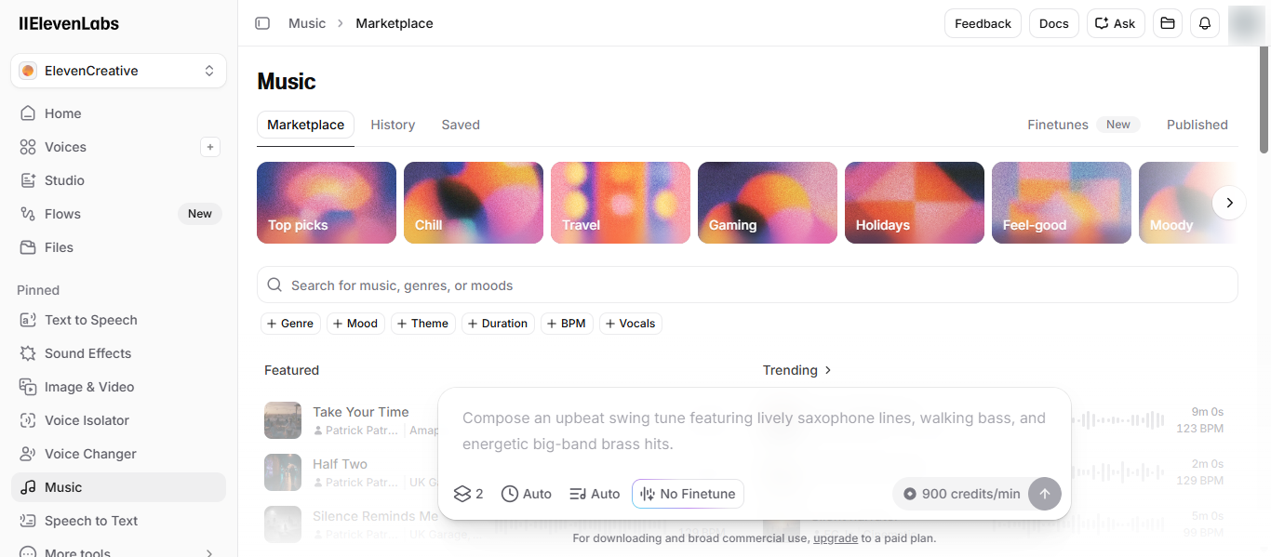This screenshot has width=1271, height=557.
Task: Open the EleverCreative workspace switcher
Action: click(117, 70)
